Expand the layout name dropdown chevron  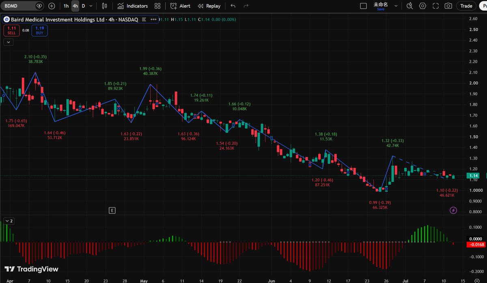[x=396, y=6]
